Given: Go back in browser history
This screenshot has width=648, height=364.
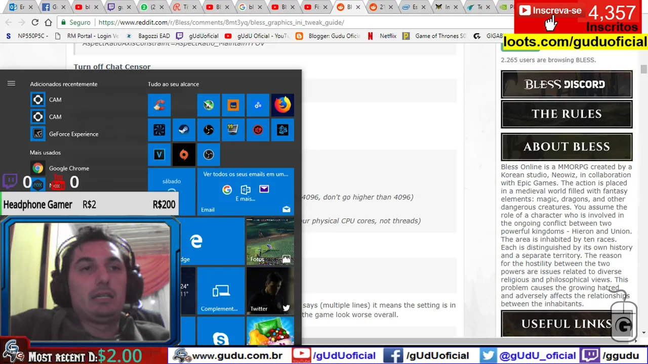Looking at the screenshot, I should [x=9, y=22].
